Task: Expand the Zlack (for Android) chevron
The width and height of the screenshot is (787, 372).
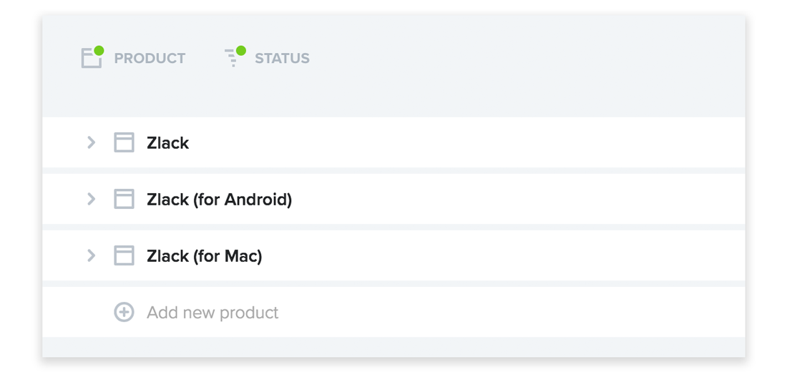Action: coord(92,199)
